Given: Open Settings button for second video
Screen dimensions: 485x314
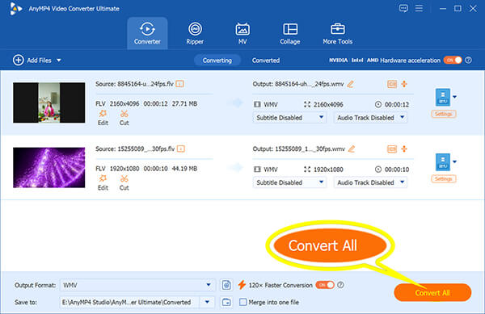Looking at the screenshot, I should click(444, 178).
